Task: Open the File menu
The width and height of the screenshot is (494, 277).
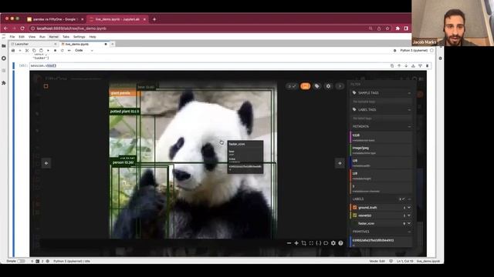Action: pos(12,37)
